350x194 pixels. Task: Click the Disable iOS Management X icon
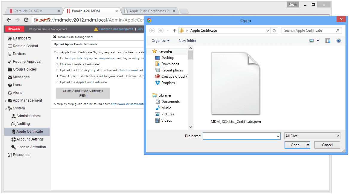tap(55, 37)
